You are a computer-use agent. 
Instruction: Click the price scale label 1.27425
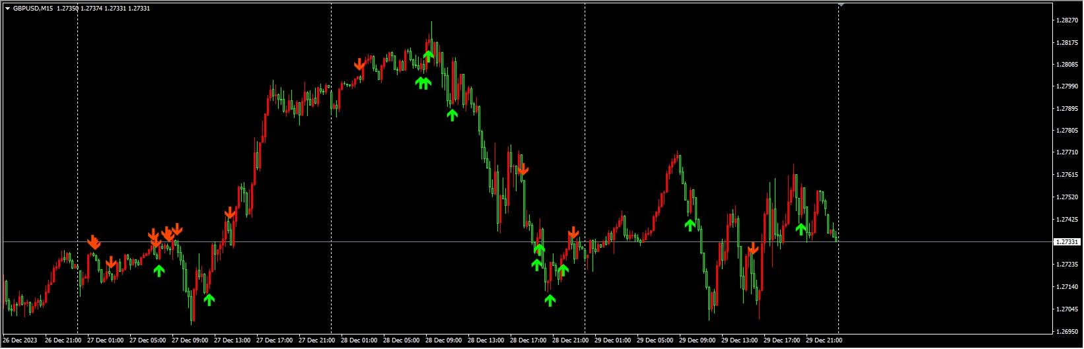1067,220
